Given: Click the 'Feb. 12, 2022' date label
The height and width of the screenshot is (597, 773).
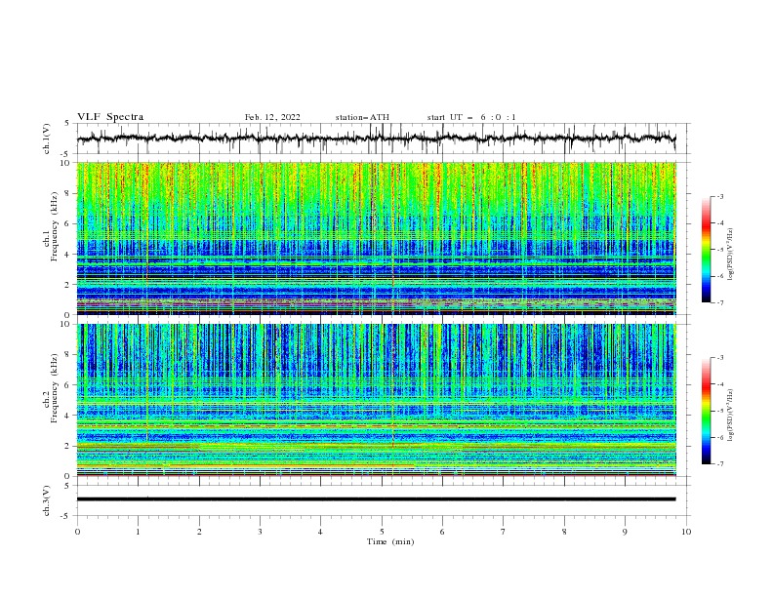Looking at the screenshot, I should (272, 117).
